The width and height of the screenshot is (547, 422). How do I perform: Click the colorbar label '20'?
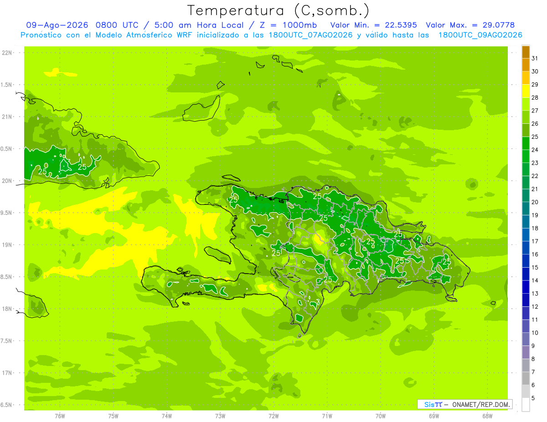[535, 202]
